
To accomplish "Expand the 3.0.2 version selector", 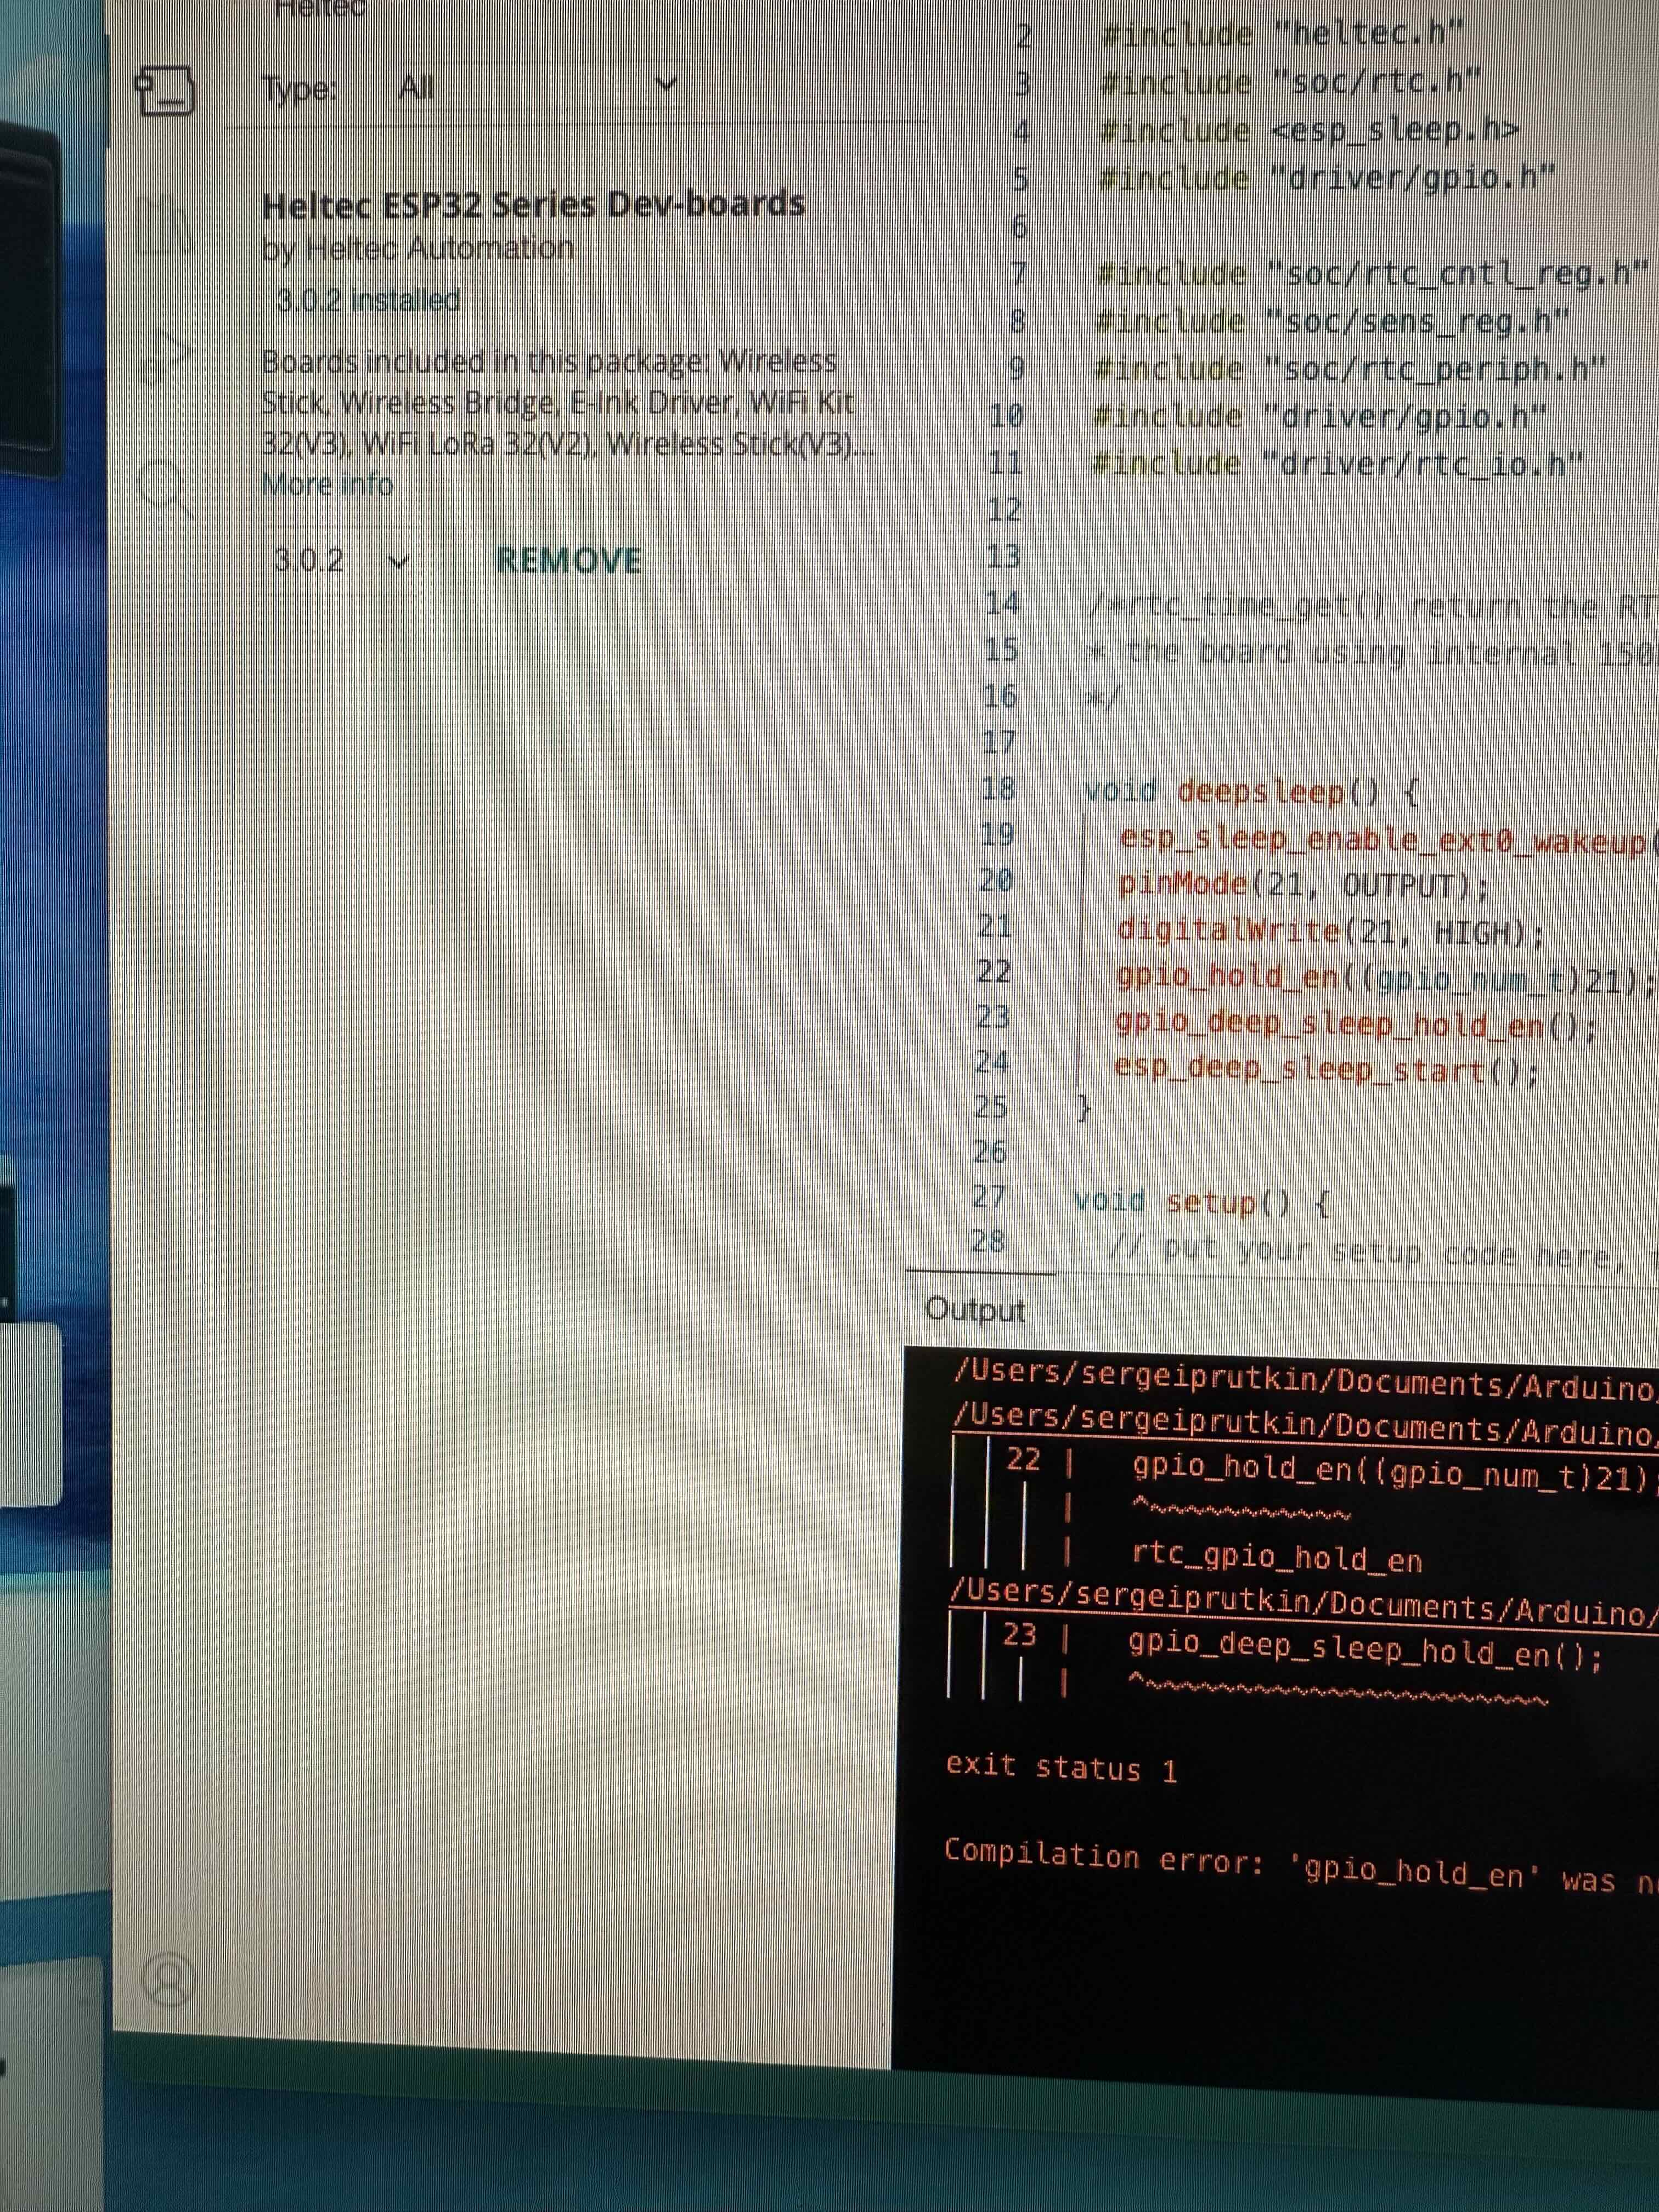I will coord(342,560).
